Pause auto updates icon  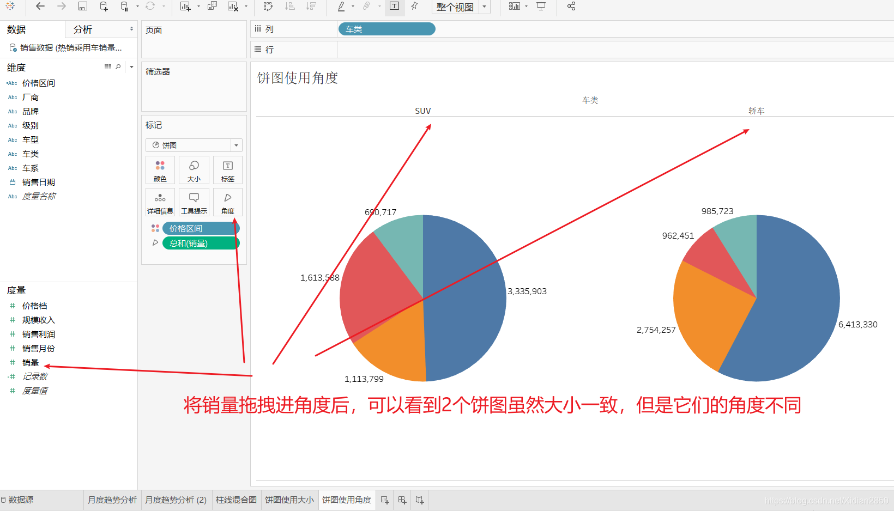click(x=124, y=6)
